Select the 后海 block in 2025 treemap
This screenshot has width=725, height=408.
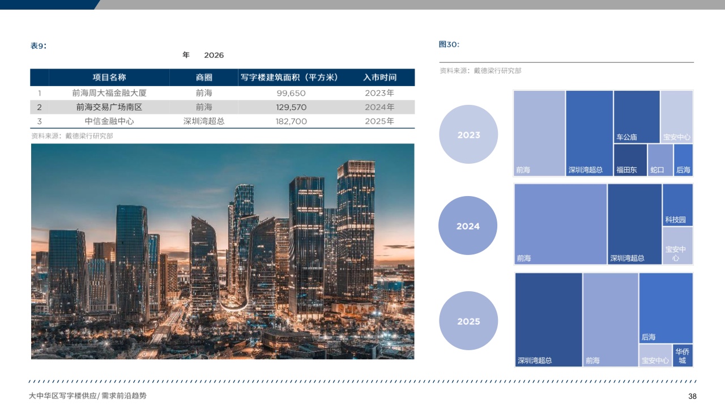[666, 308]
